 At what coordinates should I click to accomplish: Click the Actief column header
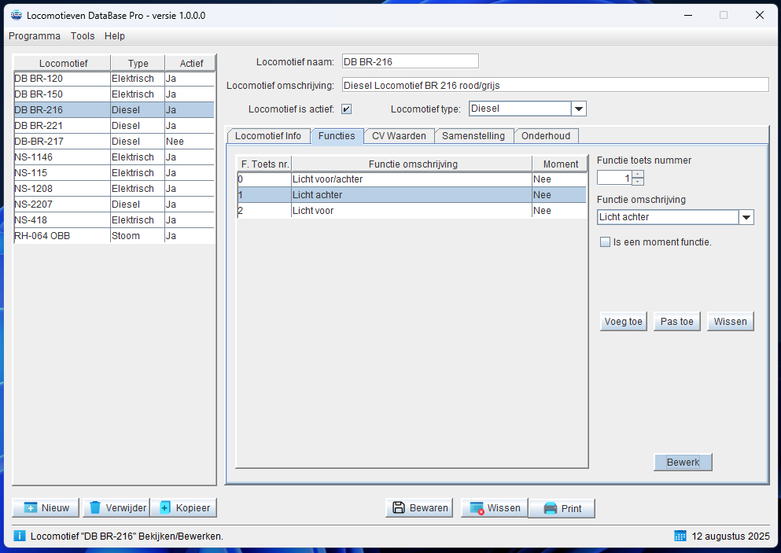pos(191,63)
